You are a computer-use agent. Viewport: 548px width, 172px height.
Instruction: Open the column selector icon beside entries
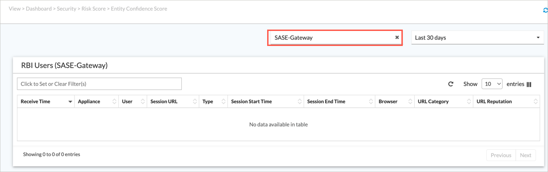coord(529,84)
